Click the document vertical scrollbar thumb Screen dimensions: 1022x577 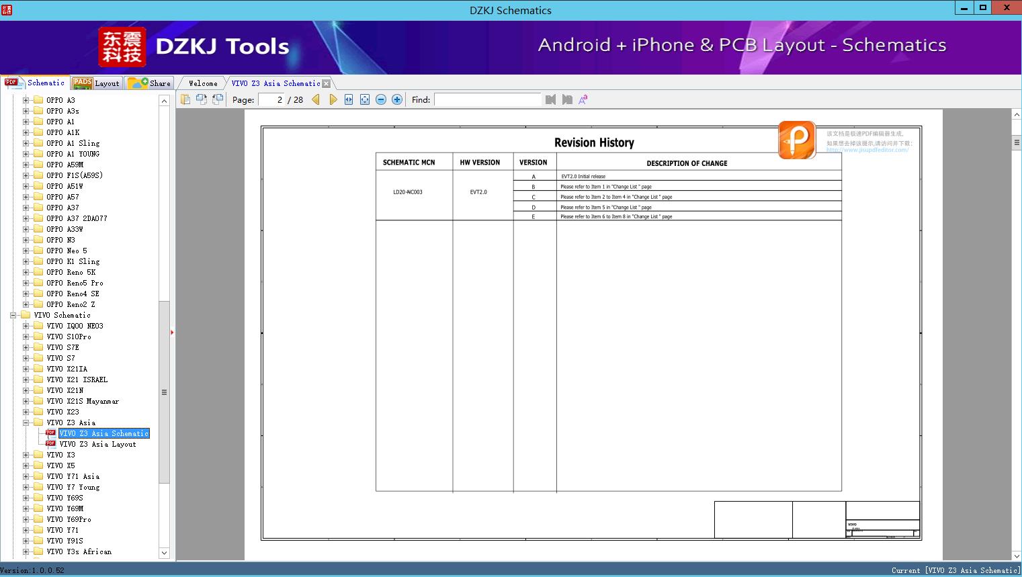point(1017,142)
